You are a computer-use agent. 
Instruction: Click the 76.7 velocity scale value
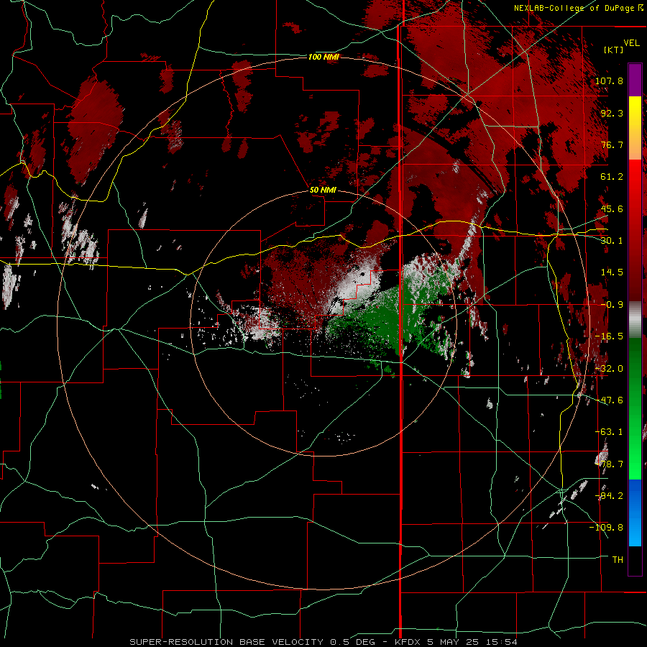click(612, 144)
